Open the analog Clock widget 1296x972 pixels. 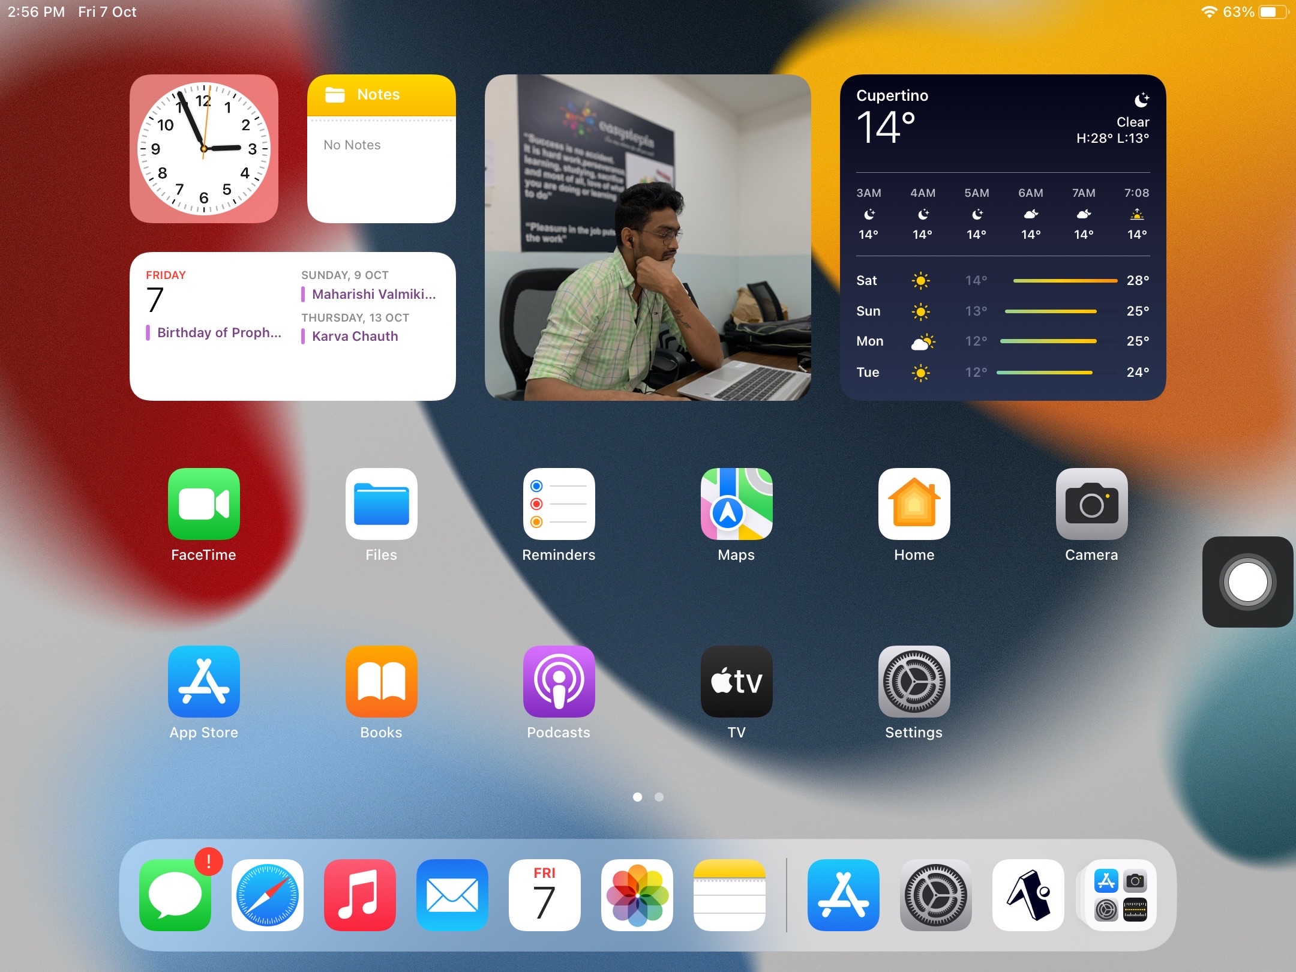point(204,149)
